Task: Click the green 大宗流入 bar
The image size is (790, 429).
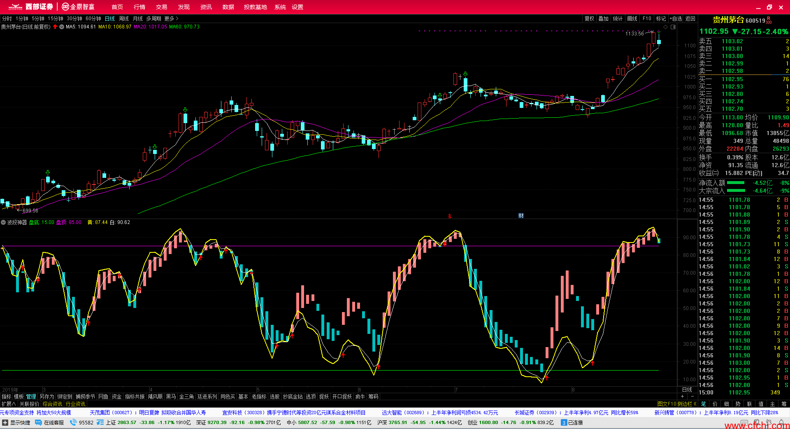Action: coord(736,191)
